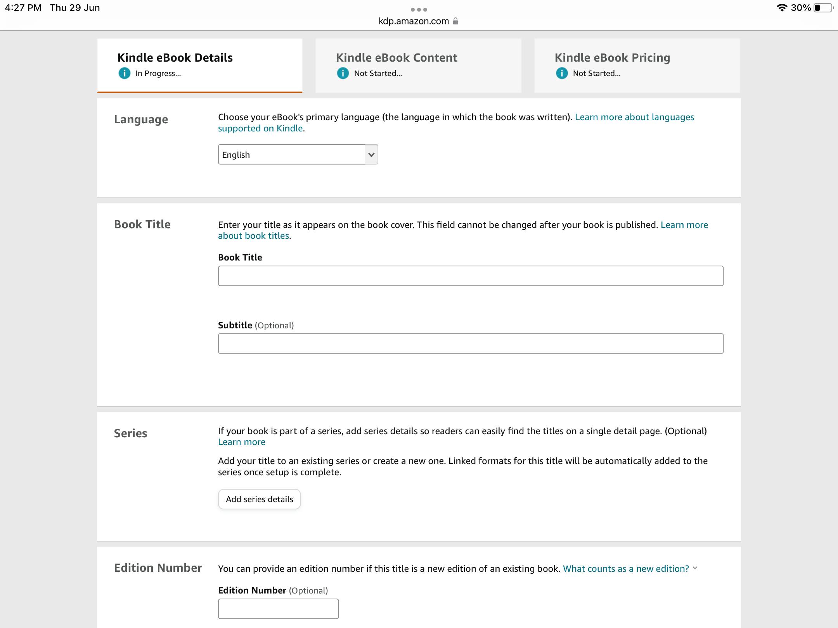The width and height of the screenshot is (838, 628).
Task: Click info icon under Kindle eBook Pricing
Action: pos(562,73)
